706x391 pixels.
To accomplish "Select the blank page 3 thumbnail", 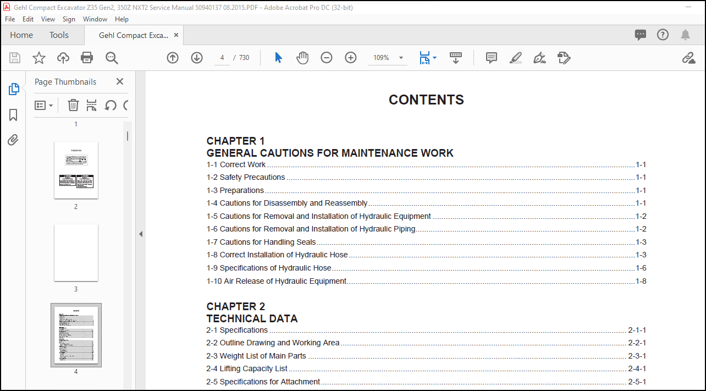I will pos(76,253).
